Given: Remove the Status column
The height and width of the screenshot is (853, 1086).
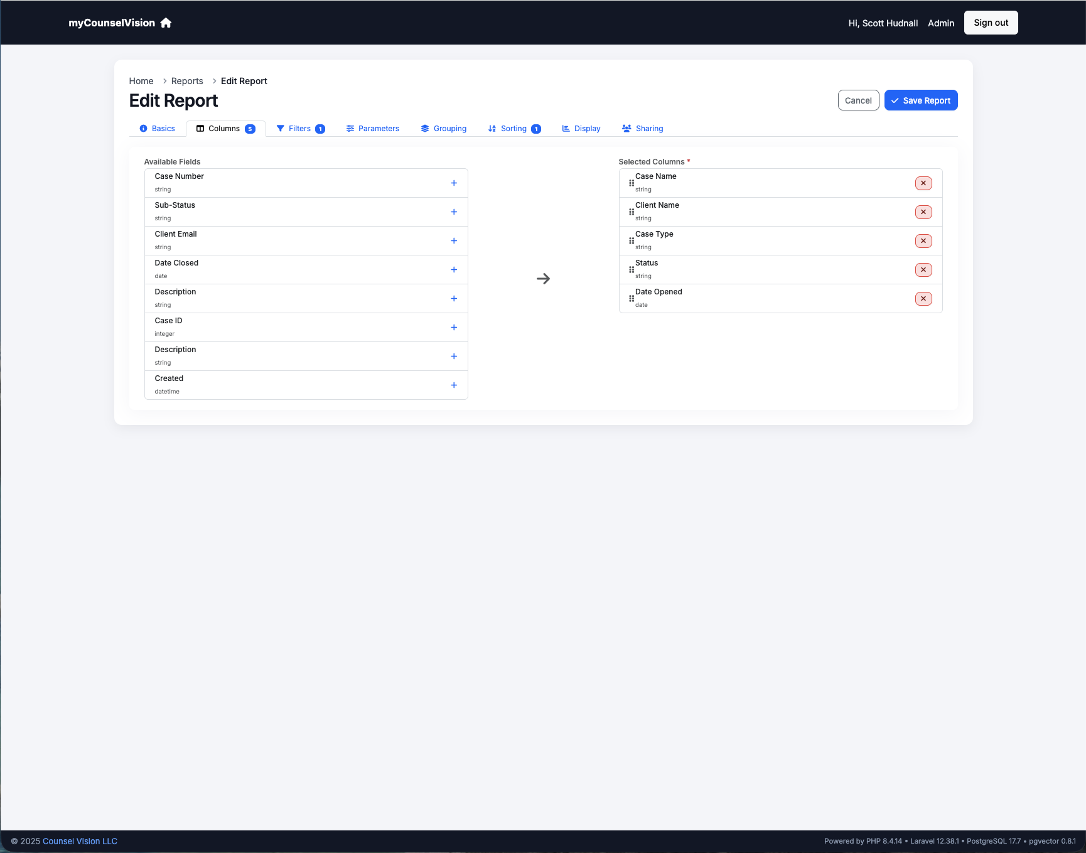Looking at the screenshot, I should click(923, 269).
